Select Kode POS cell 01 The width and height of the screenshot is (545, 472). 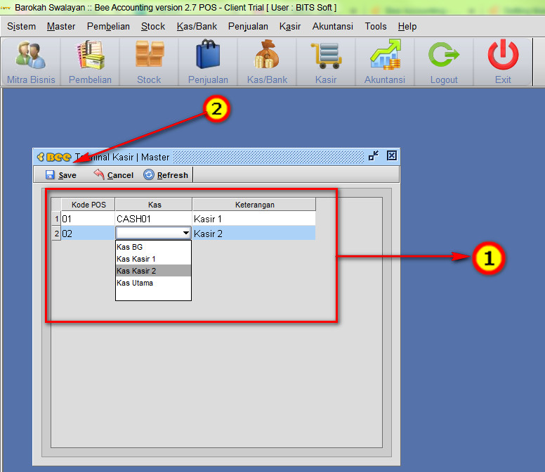click(x=88, y=219)
